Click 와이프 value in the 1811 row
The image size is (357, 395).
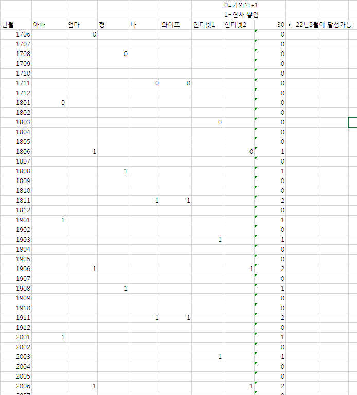tap(175, 201)
